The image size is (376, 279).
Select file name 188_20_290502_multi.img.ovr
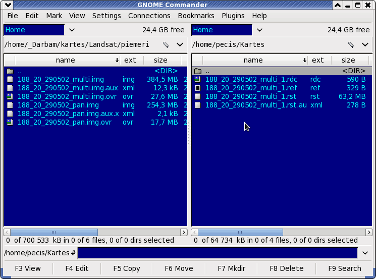(x=67, y=96)
